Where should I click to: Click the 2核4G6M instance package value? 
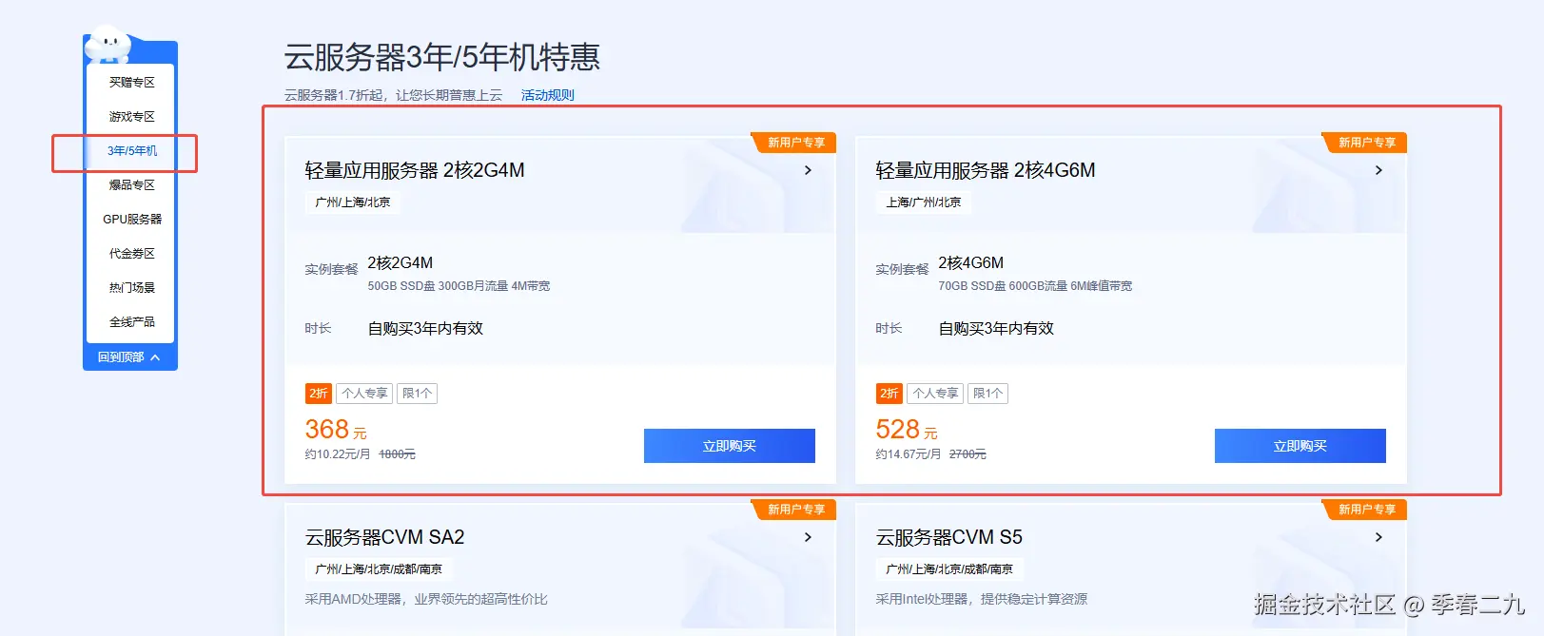coord(971,263)
